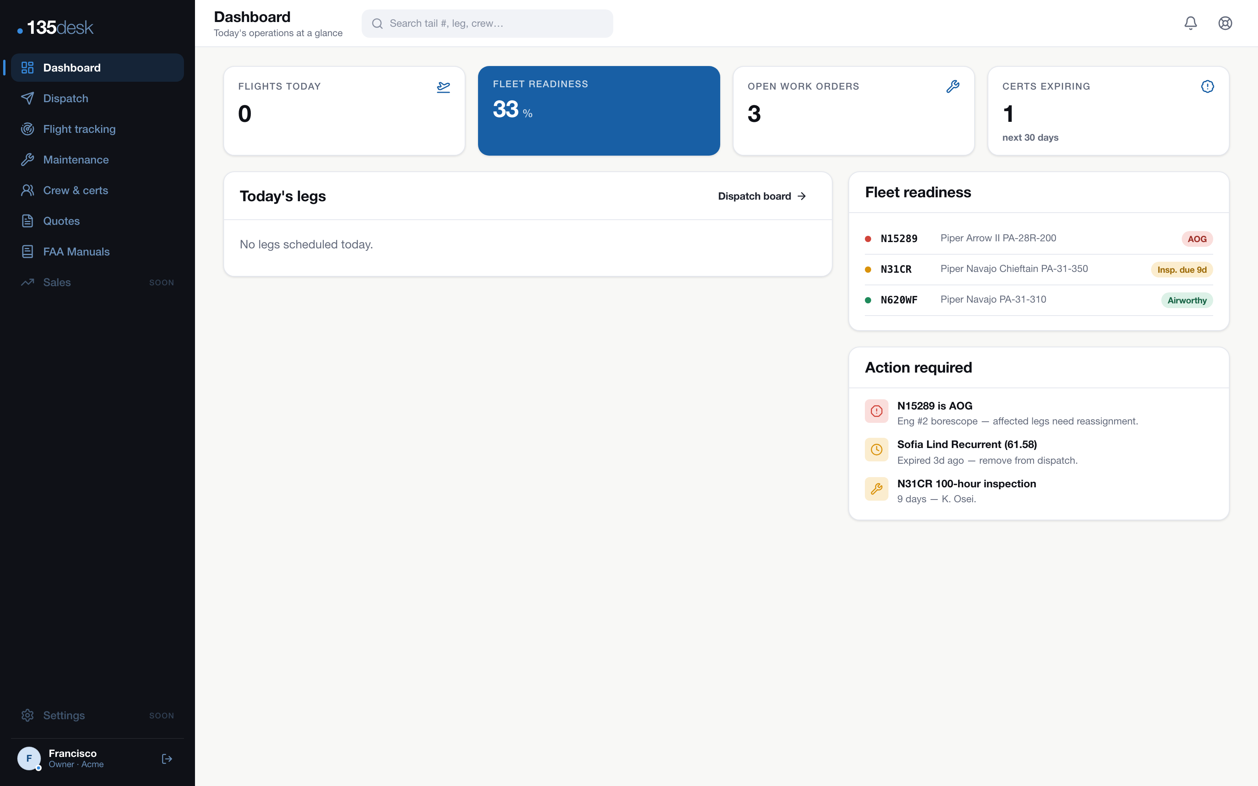Click the Owner · Acme role label

[76, 765]
